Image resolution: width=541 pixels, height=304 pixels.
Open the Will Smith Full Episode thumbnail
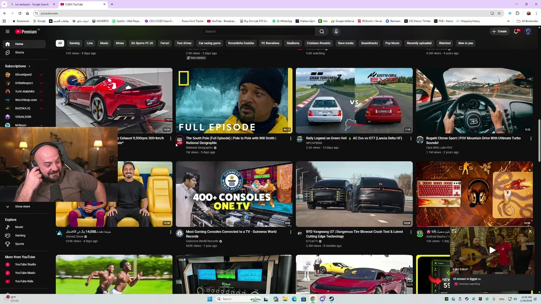[234, 100]
